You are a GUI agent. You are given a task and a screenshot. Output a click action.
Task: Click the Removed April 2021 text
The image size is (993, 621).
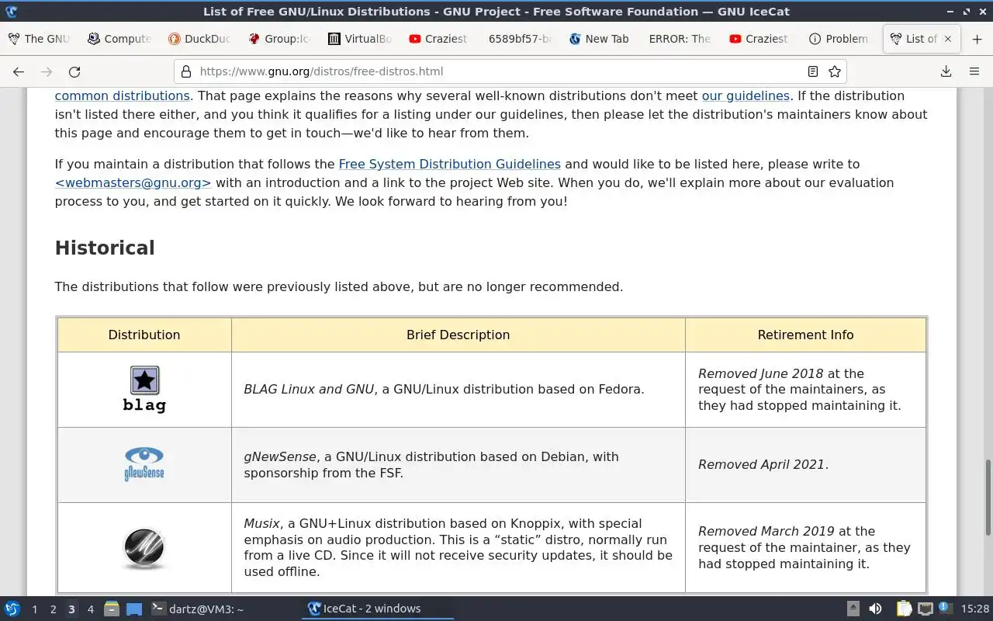(x=761, y=464)
